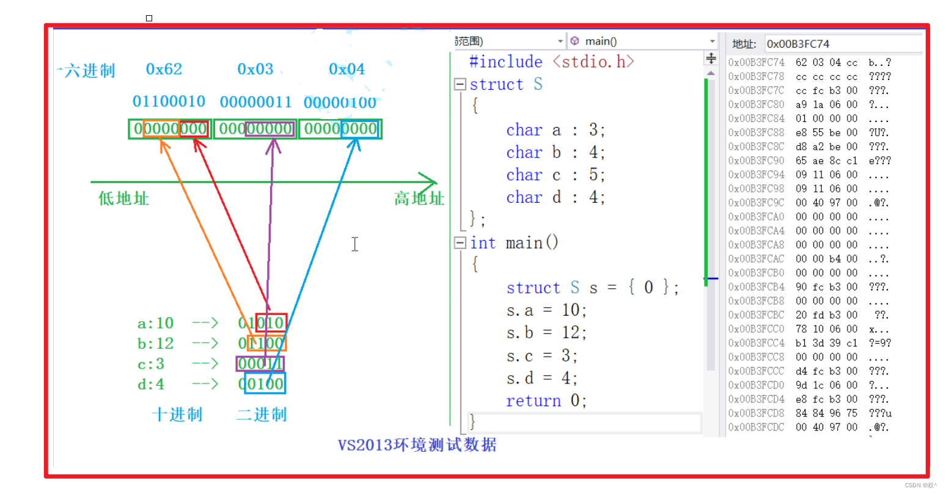Screen dimensions: 946x494
Task: Select memory row 0x00B3FC8C
Action: tap(810, 147)
